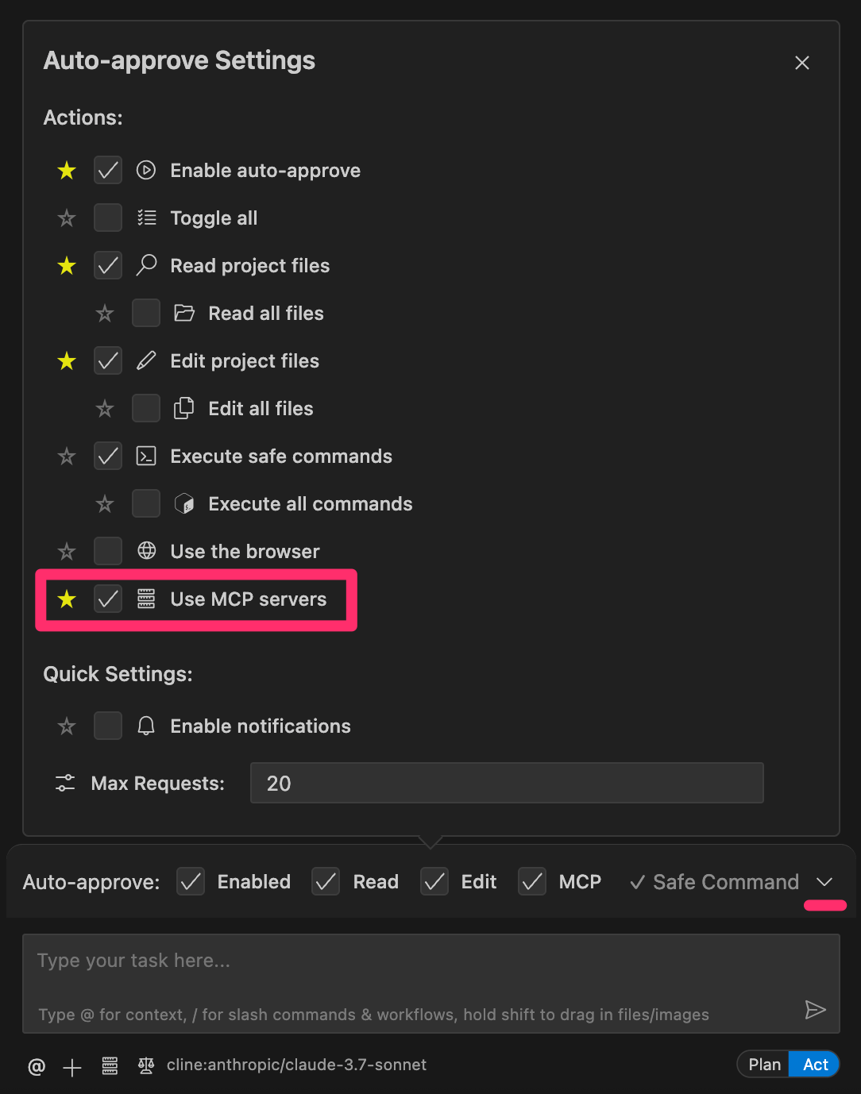
Task: Unstar the Enable auto-approve favorite
Action: pyautogui.click(x=67, y=171)
